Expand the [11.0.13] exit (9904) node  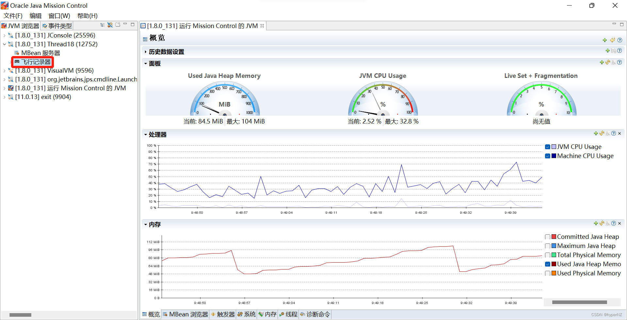coord(4,97)
